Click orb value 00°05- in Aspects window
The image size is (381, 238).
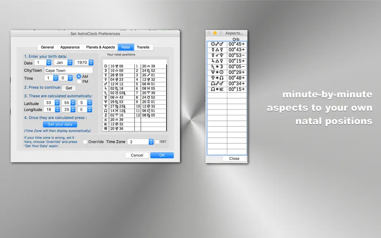pyautogui.click(x=237, y=67)
